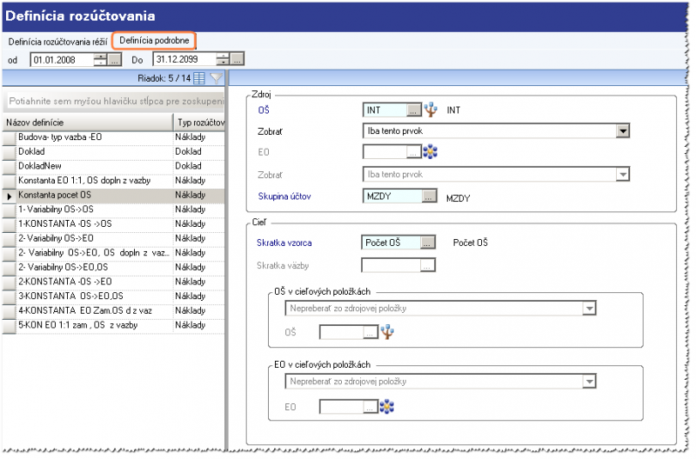Click the cluster icon in EO target items group
The width and height of the screenshot is (696, 459).
point(387,406)
